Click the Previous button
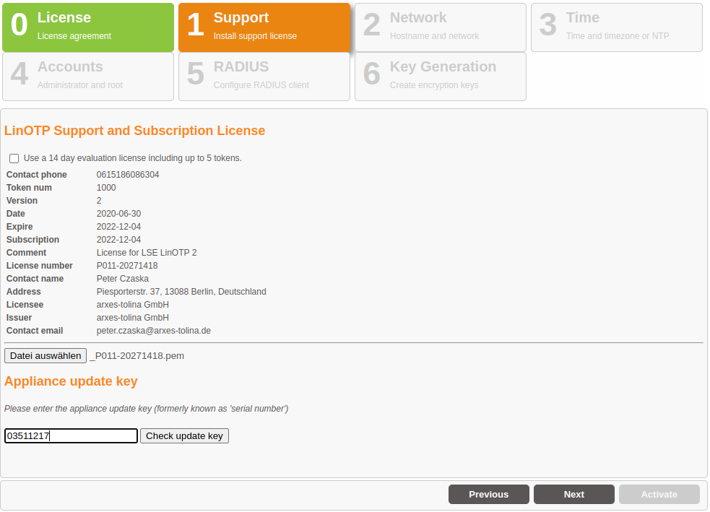This screenshot has height=512, width=710. pos(488,495)
